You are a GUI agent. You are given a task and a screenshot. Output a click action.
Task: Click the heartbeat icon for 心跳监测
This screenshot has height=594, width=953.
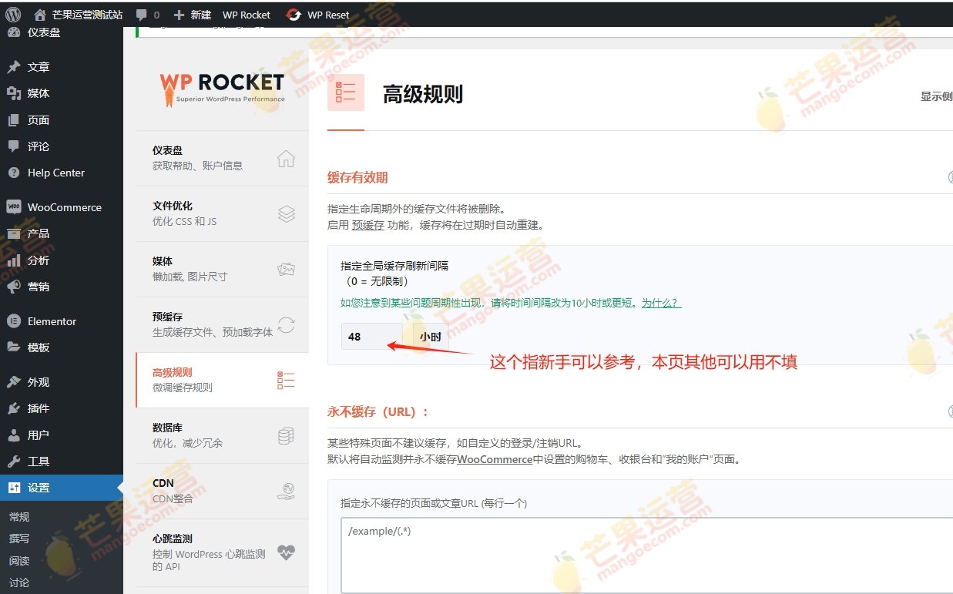point(286,552)
